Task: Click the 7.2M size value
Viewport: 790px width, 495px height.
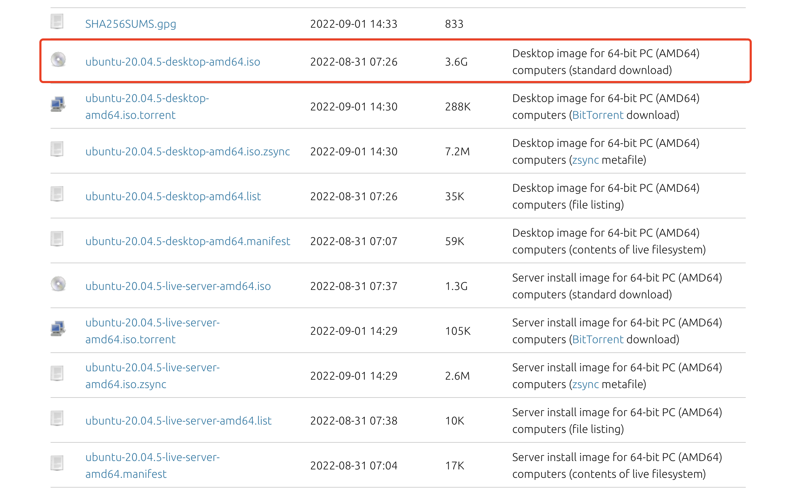Action: pos(457,151)
